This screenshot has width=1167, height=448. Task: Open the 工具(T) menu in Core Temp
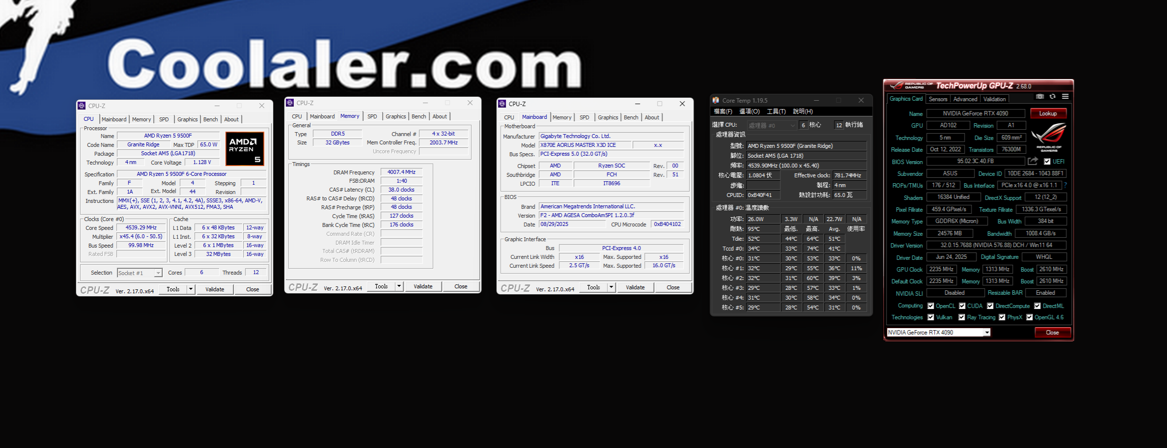pos(776,112)
